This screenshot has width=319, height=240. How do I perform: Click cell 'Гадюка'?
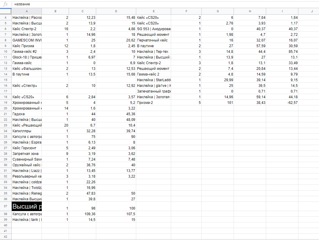(x=27, y=114)
